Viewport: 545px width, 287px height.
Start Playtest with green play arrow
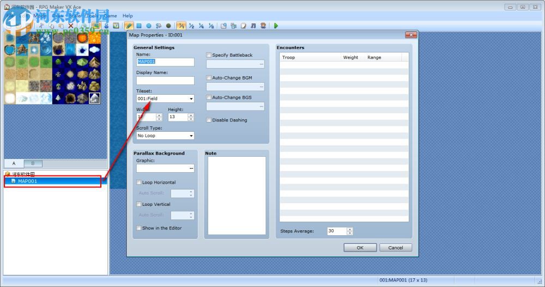click(276, 26)
